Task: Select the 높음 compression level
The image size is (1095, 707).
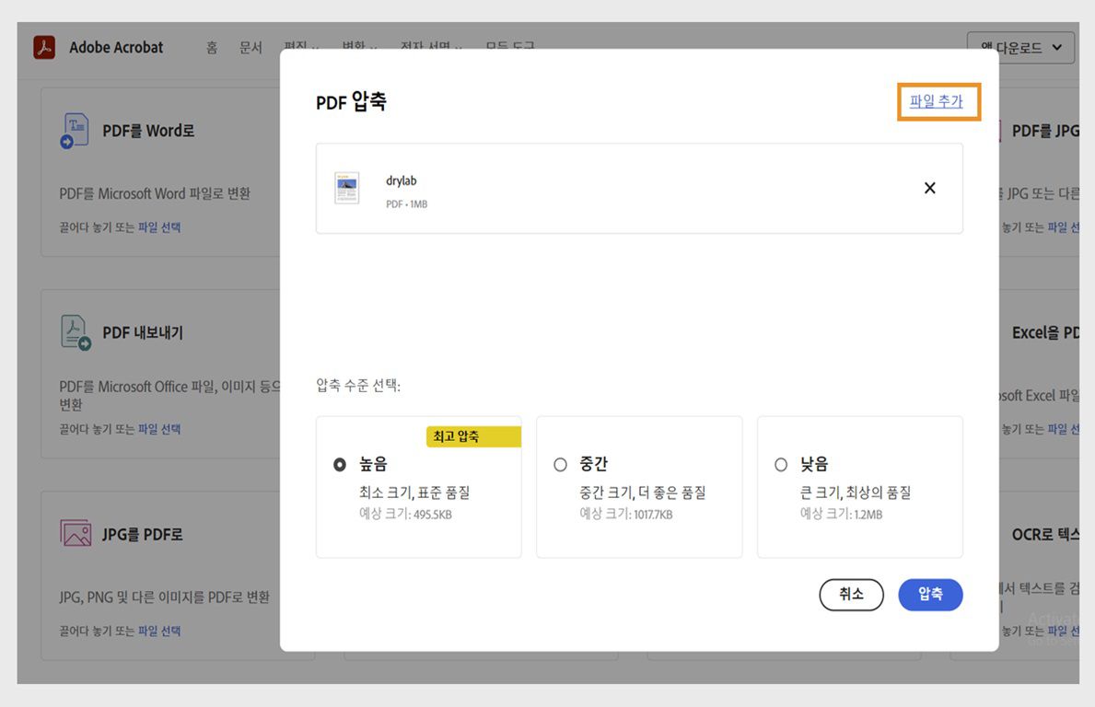Action: click(340, 465)
